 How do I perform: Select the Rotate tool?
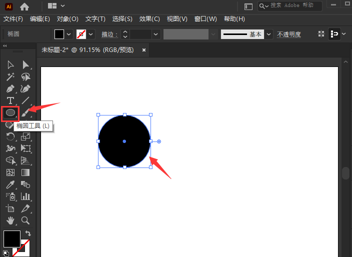coord(10,136)
